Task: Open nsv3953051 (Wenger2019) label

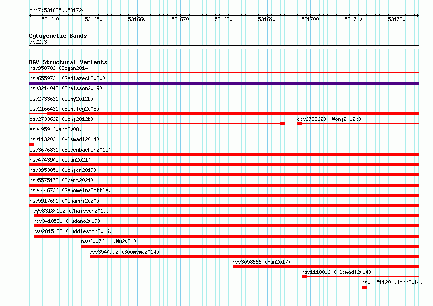Action: tap(63, 170)
